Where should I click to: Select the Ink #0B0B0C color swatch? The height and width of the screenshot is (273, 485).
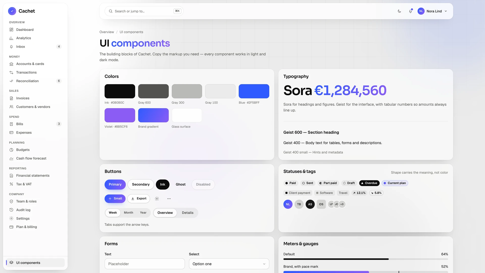120,91
